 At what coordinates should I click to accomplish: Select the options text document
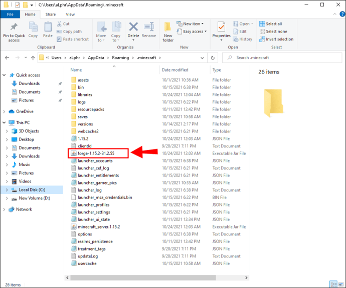pyautogui.click(x=85, y=234)
